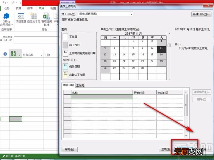214x160 pixels.
Task: Select Sunday November 26 in calendar
Action: tap(105, 70)
